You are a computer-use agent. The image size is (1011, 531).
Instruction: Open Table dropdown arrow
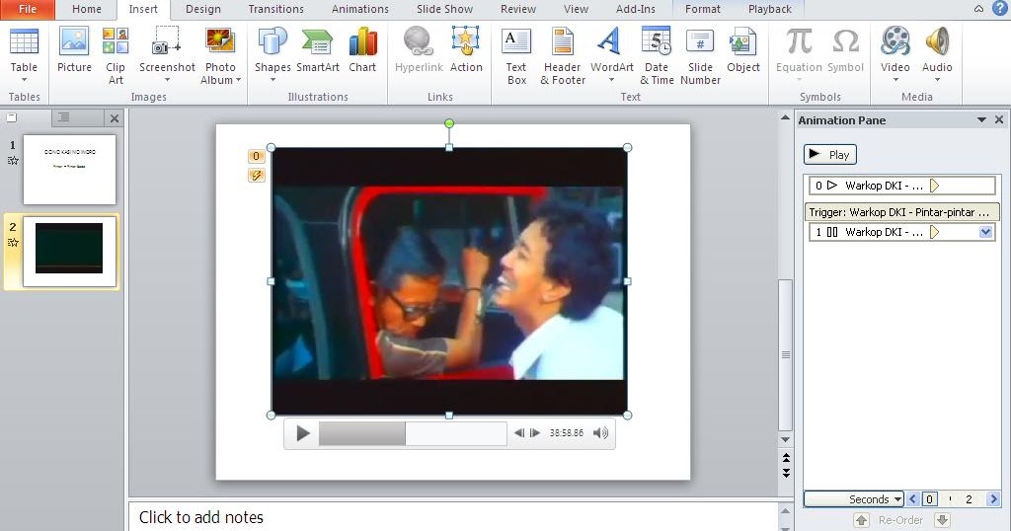point(24,80)
